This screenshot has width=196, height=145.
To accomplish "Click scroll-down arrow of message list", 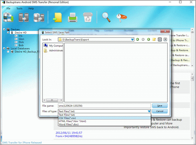I will point(192,65).
